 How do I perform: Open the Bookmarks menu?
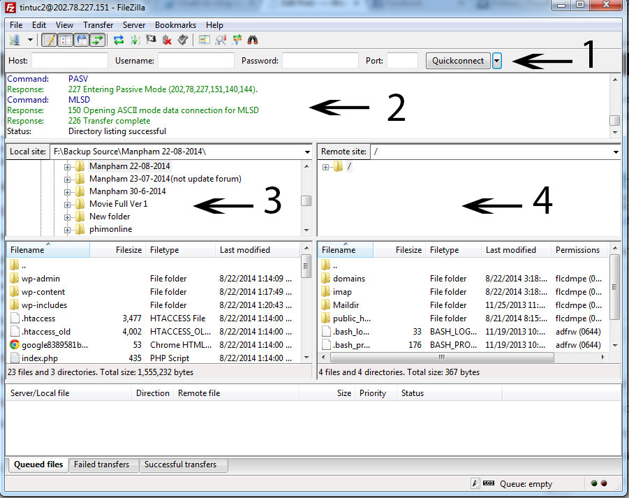click(175, 25)
